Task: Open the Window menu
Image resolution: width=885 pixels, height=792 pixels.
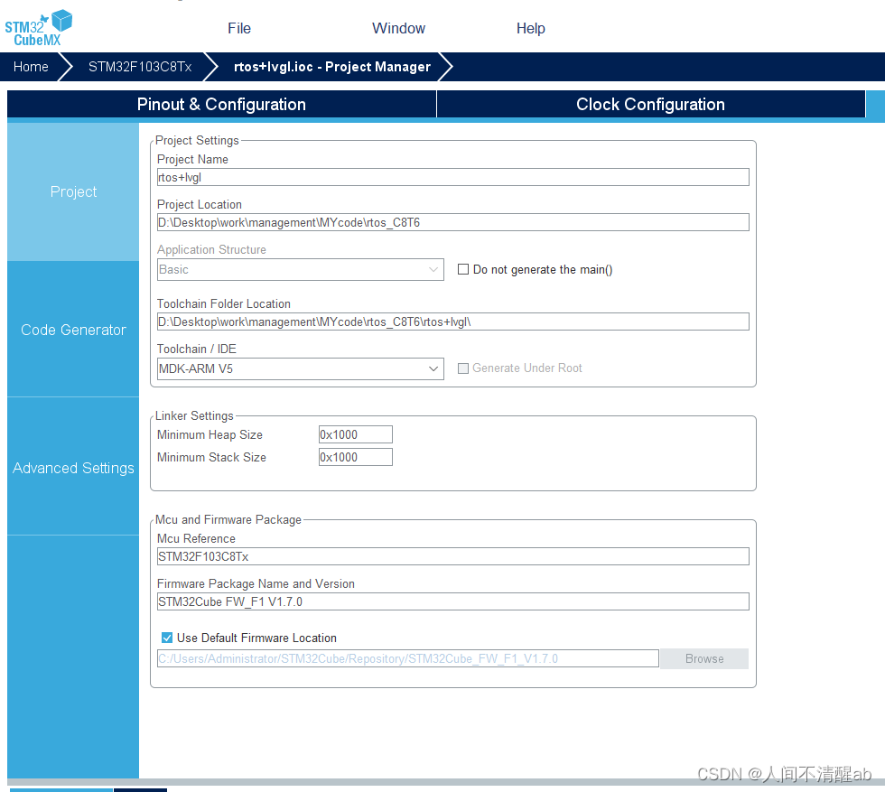Action: point(398,28)
